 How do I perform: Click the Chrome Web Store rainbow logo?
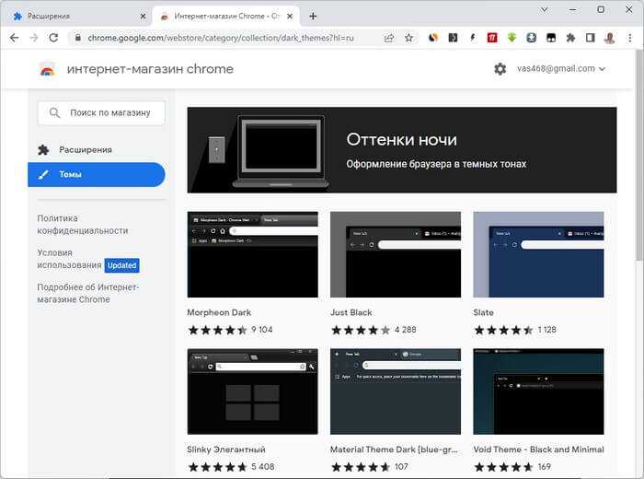[47, 69]
